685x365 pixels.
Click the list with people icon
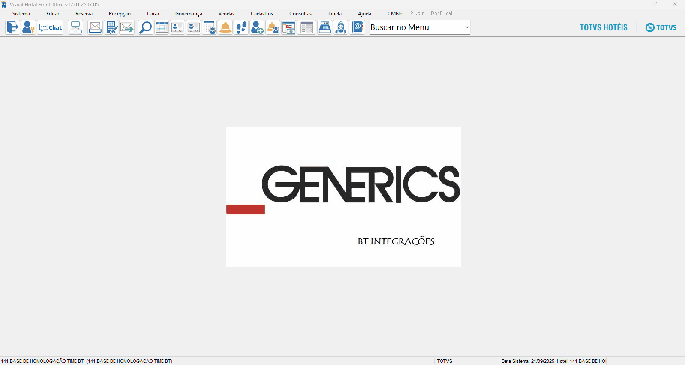pyautogui.click(x=210, y=27)
